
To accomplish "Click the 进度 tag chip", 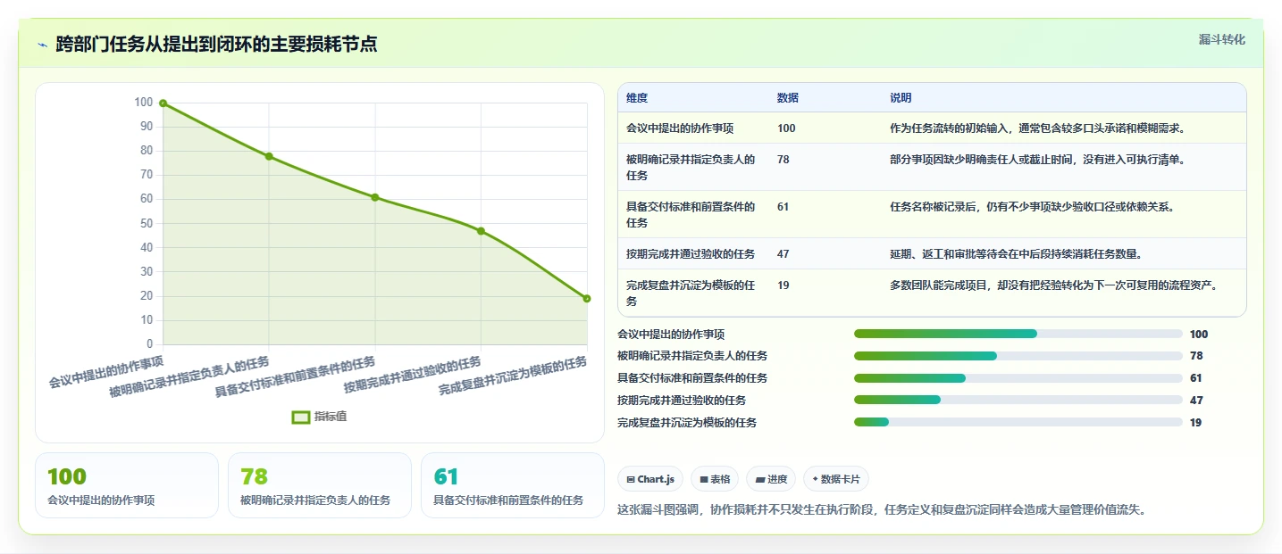I will pyautogui.click(x=771, y=479).
